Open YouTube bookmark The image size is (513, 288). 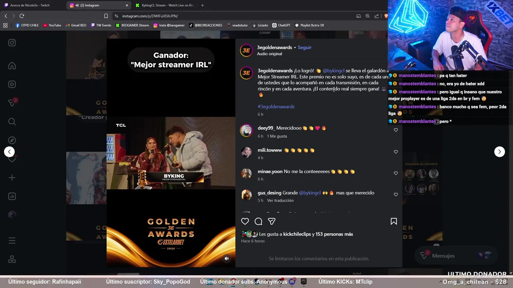point(52,25)
